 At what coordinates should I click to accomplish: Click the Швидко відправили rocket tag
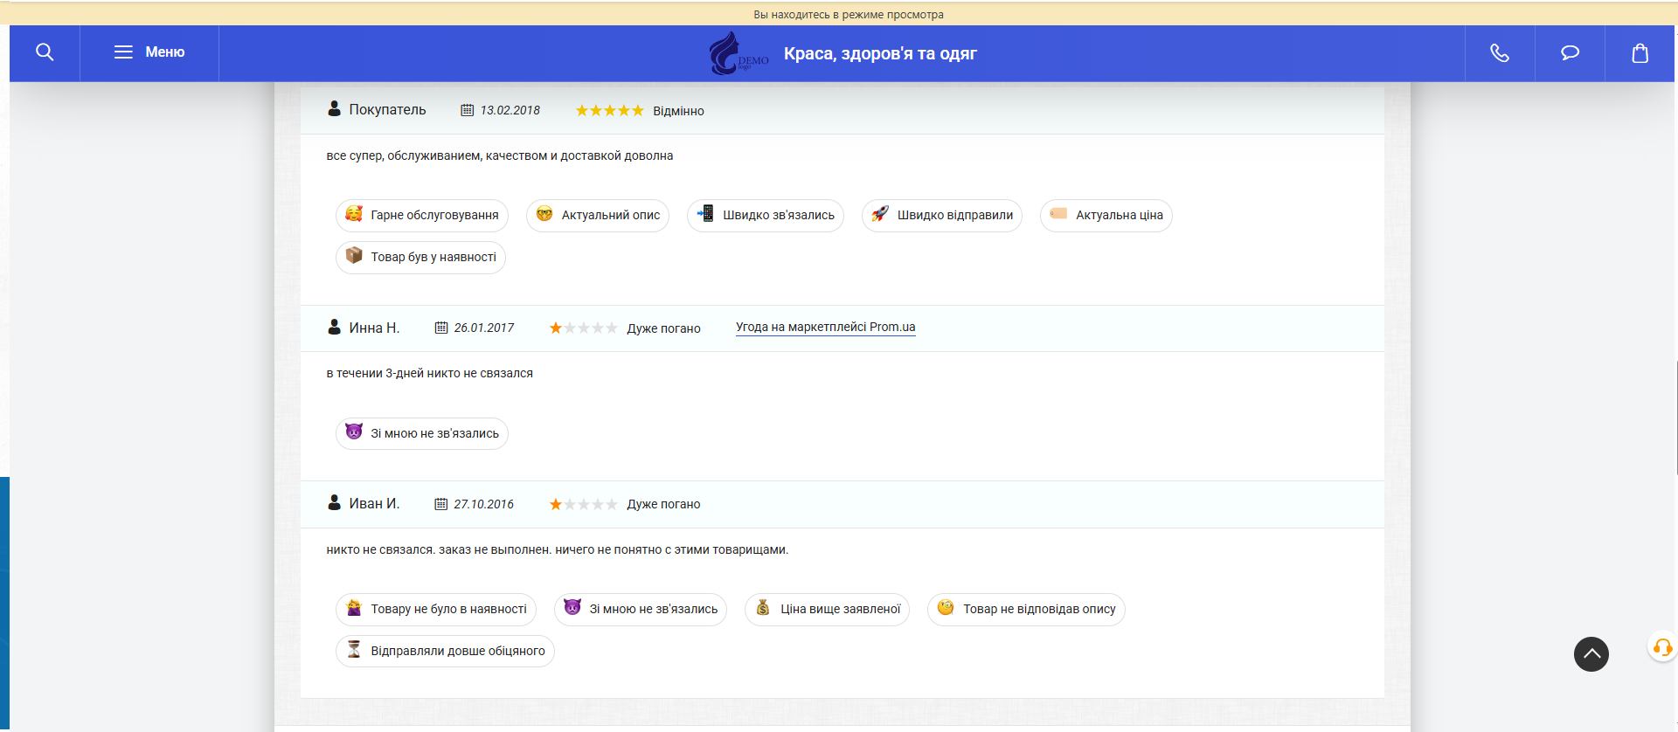pyautogui.click(x=942, y=215)
